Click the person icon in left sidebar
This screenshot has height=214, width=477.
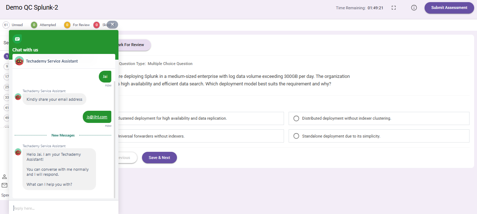point(5,176)
